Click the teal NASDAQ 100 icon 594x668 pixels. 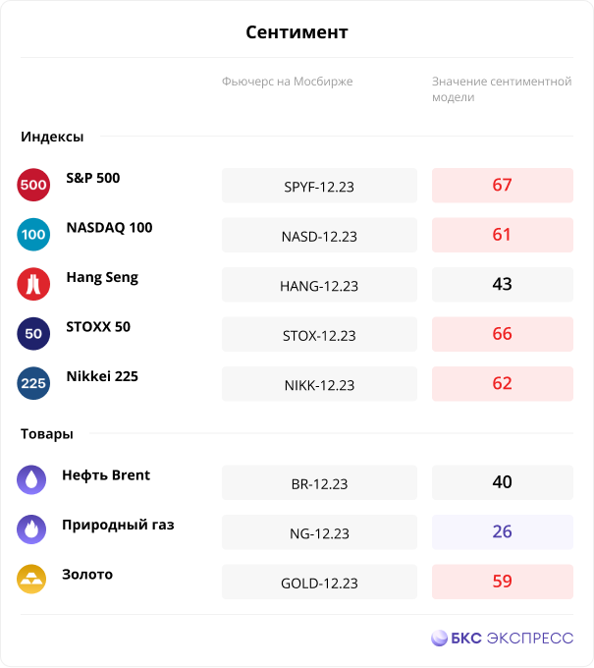pos(33,235)
